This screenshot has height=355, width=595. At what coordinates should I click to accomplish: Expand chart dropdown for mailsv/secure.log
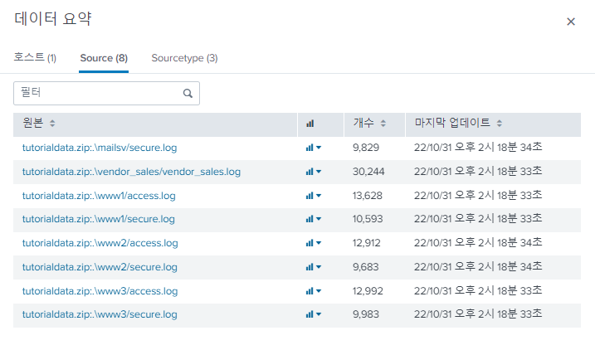pyautogui.click(x=314, y=148)
